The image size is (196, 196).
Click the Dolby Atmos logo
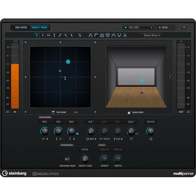point(45,174)
